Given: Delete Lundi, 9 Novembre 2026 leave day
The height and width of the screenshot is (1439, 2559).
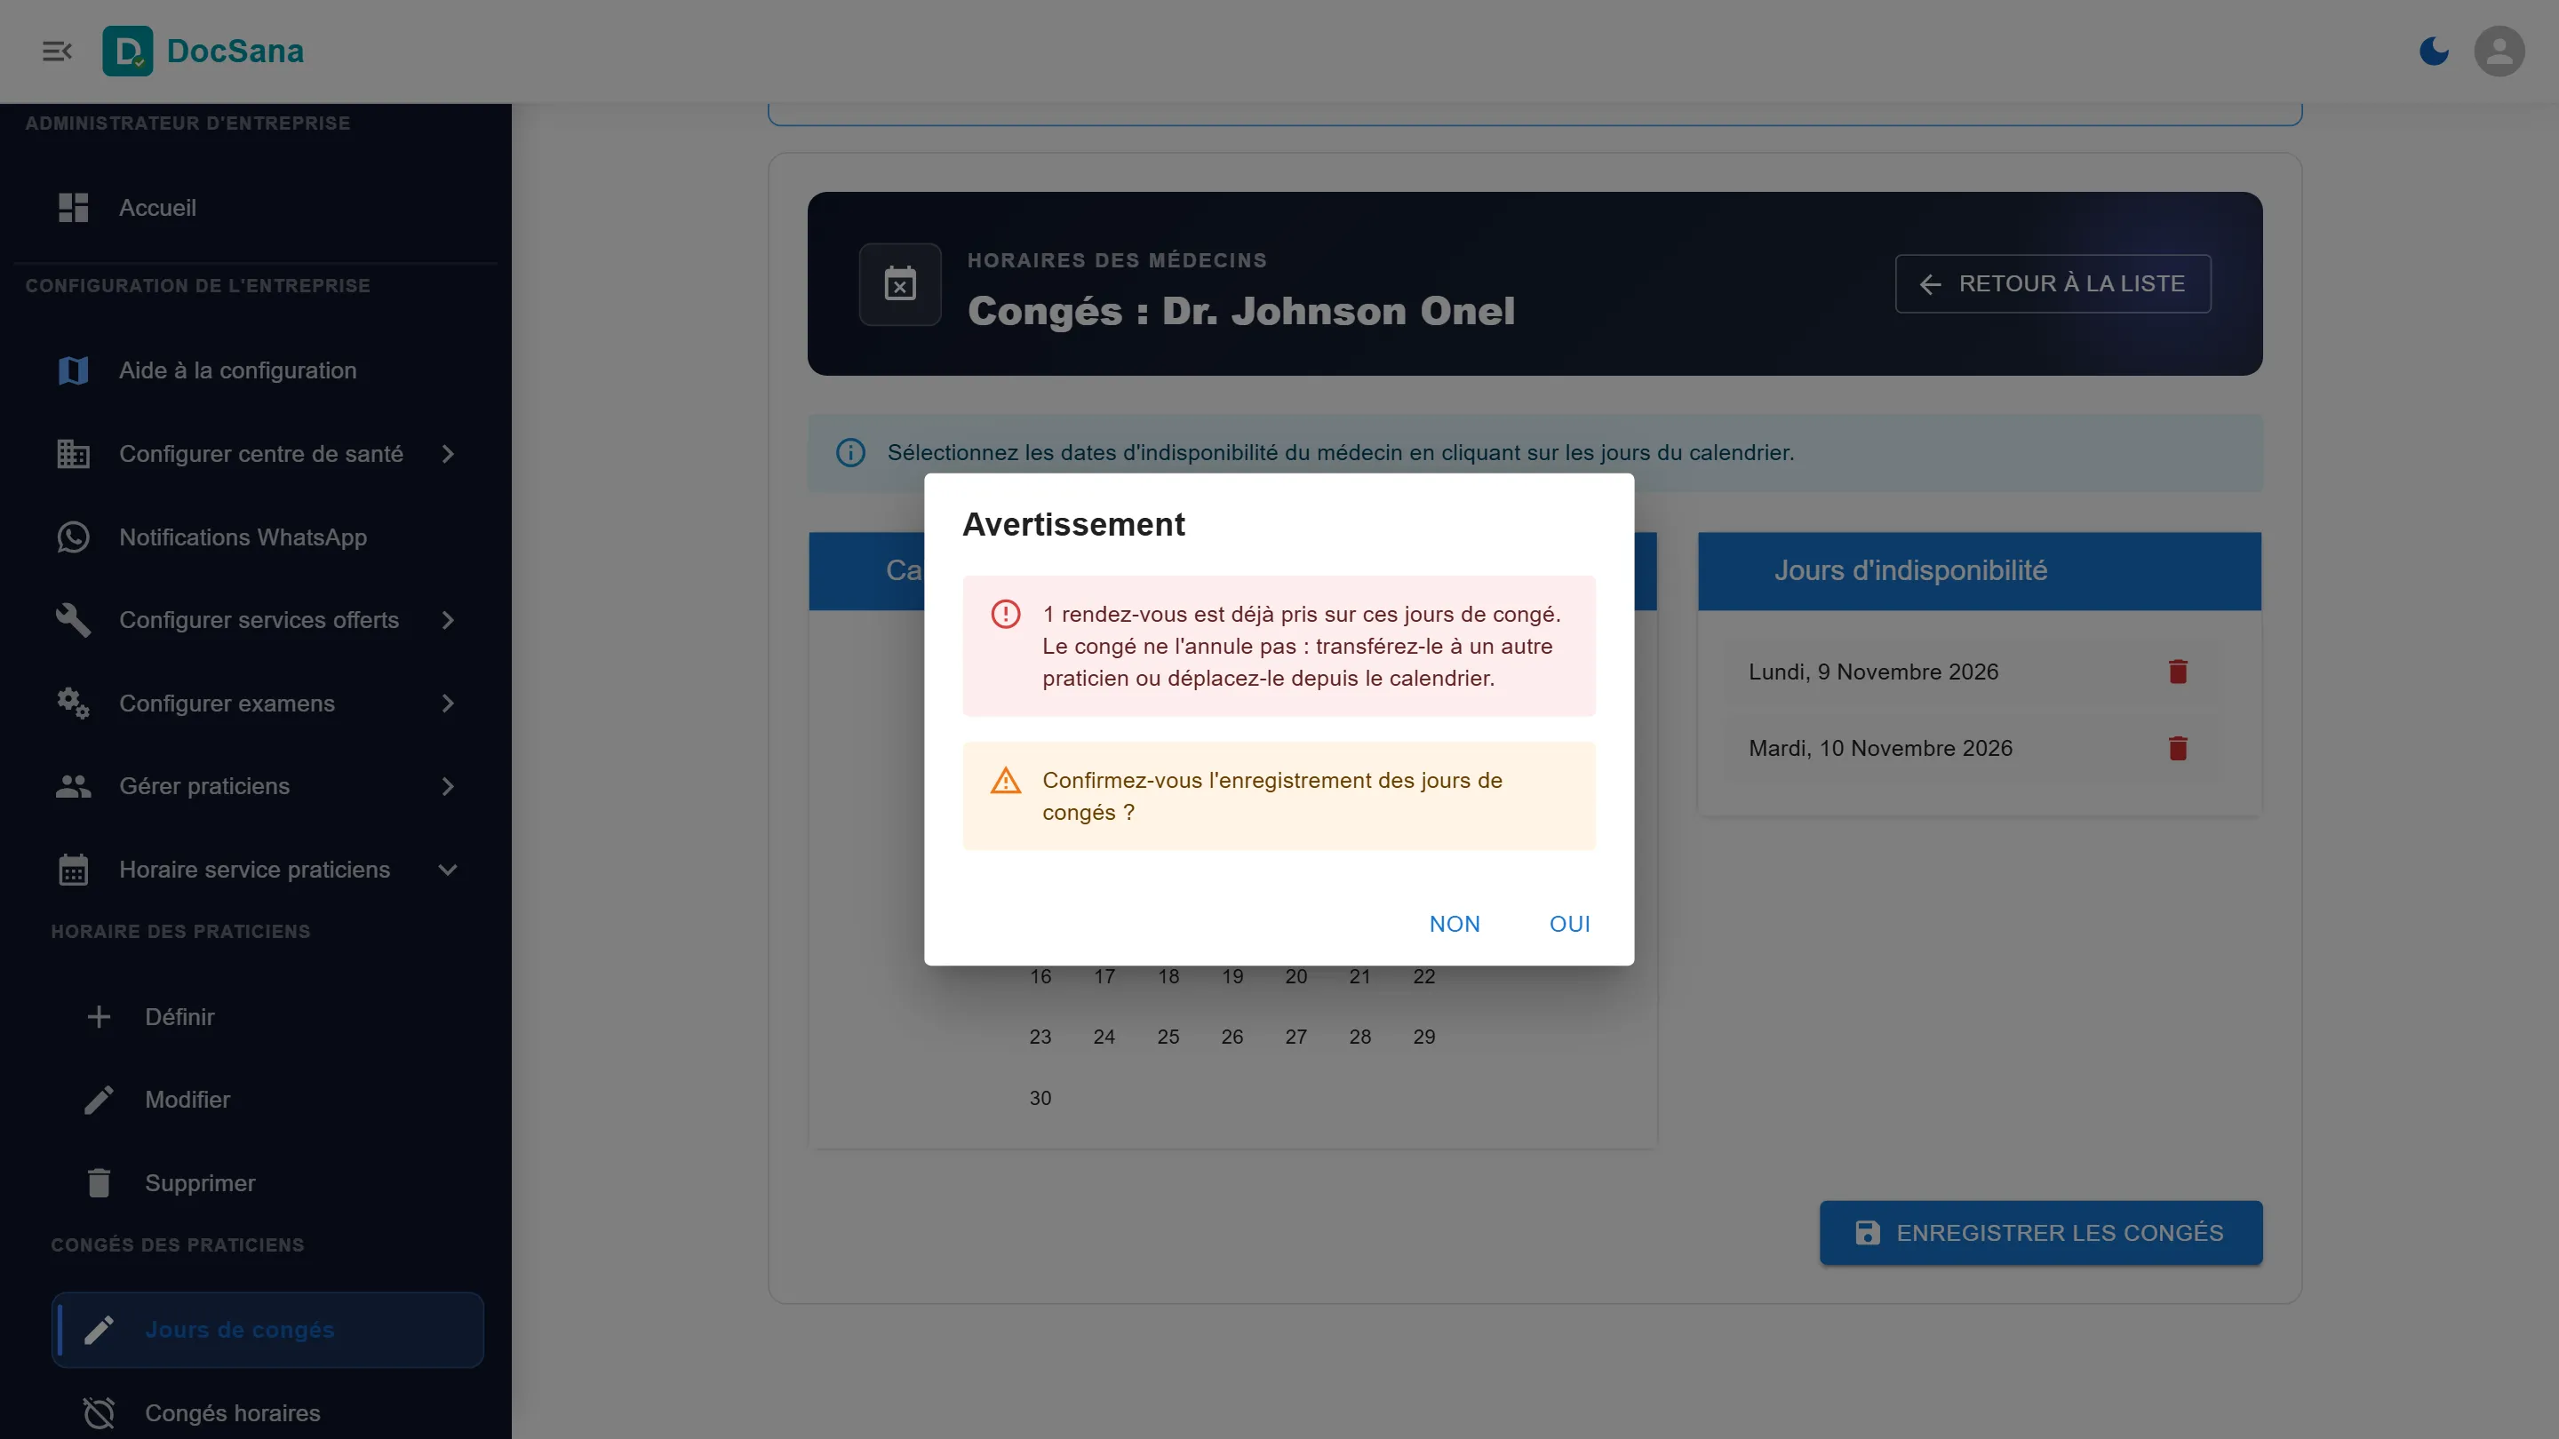Looking at the screenshot, I should coord(2178,672).
